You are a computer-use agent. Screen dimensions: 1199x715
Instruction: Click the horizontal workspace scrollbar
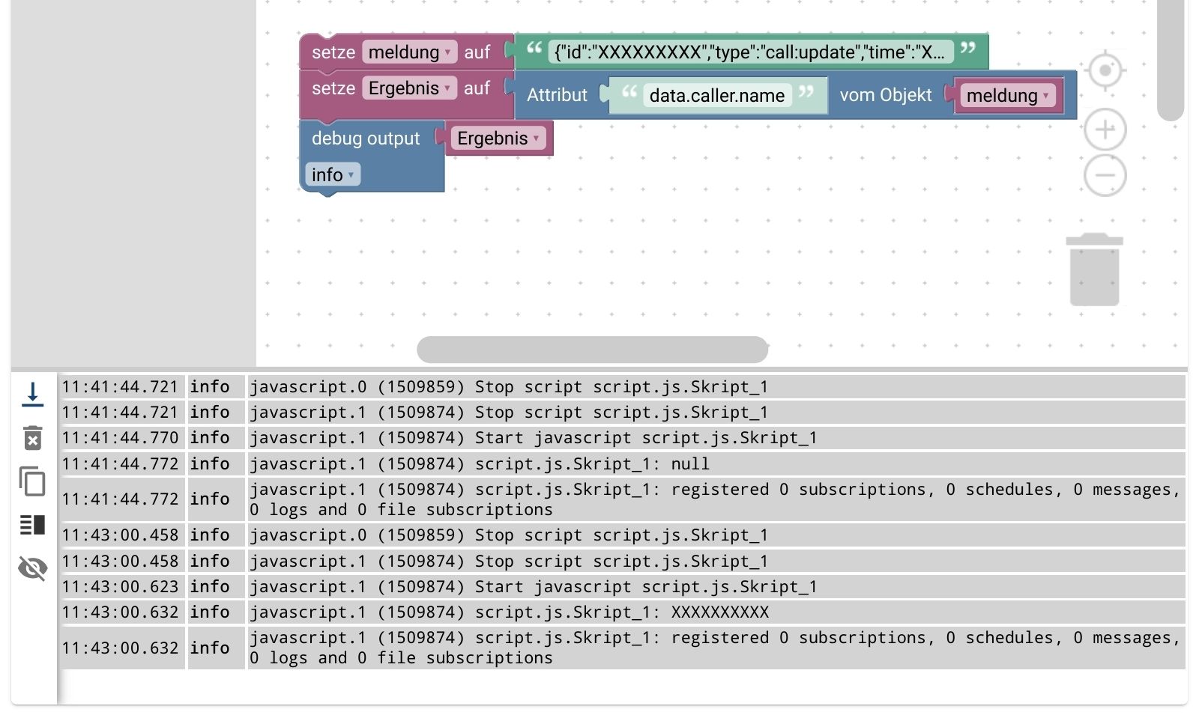point(592,350)
